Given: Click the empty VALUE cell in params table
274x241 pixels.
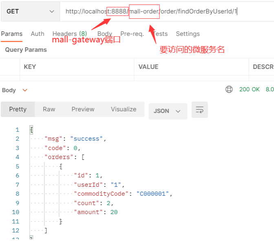Looking at the screenshot, I should point(191,78).
